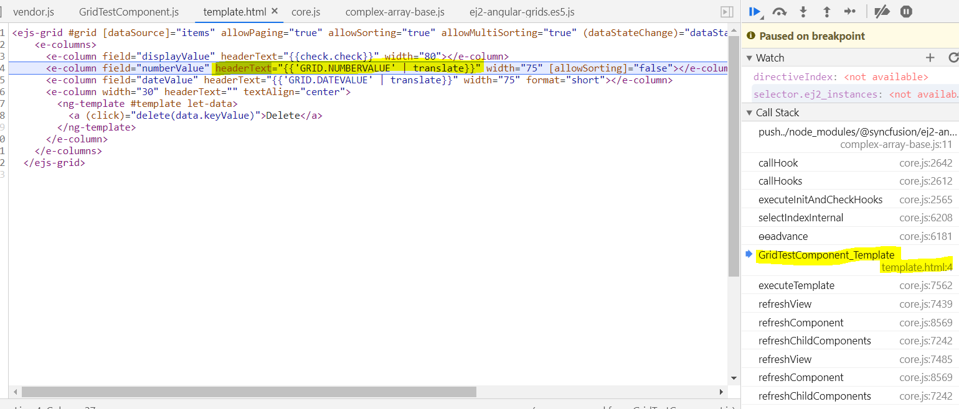The height and width of the screenshot is (409, 959).
Task: Refresh watch expressions
Action: 953,58
